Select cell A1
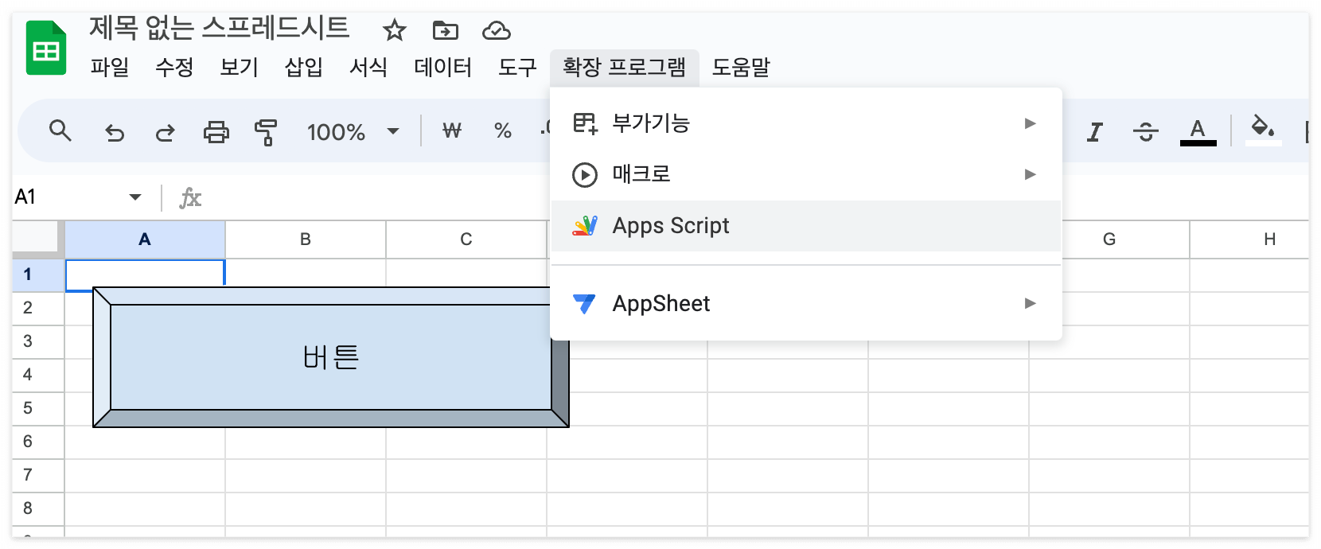The image size is (1321, 549). click(x=145, y=274)
